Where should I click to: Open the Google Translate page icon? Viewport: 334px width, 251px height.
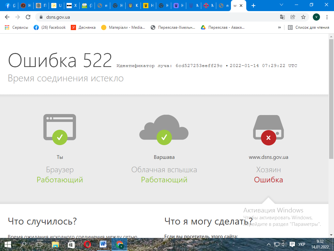tap(282, 17)
